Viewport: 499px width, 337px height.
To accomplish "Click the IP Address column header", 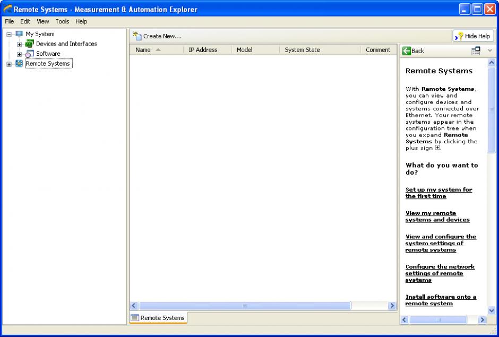I will (207, 50).
